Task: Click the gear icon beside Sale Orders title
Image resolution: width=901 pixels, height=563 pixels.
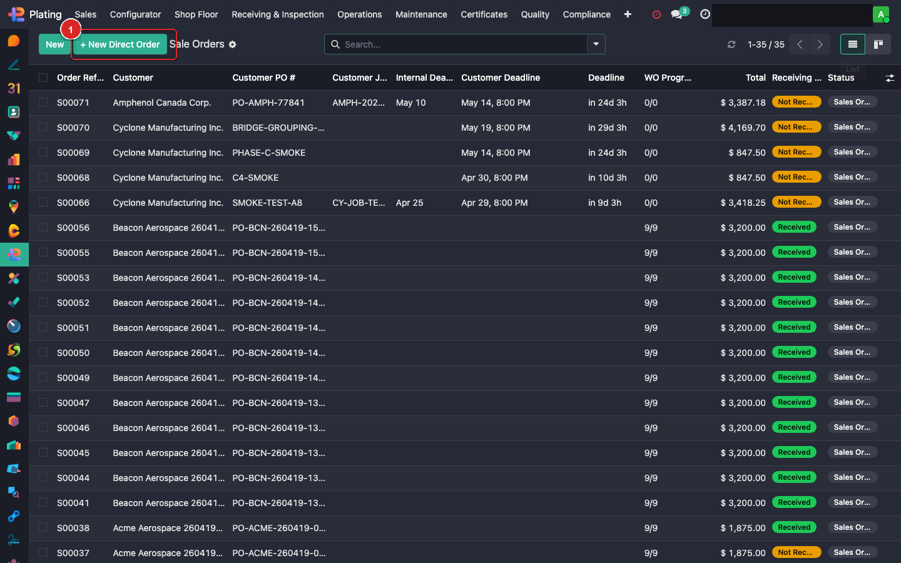Action: (x=232, y=44)
